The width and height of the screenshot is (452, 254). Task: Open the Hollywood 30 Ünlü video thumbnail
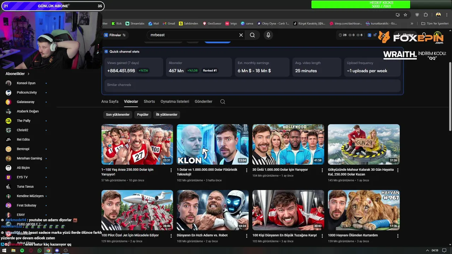(288, 144)
